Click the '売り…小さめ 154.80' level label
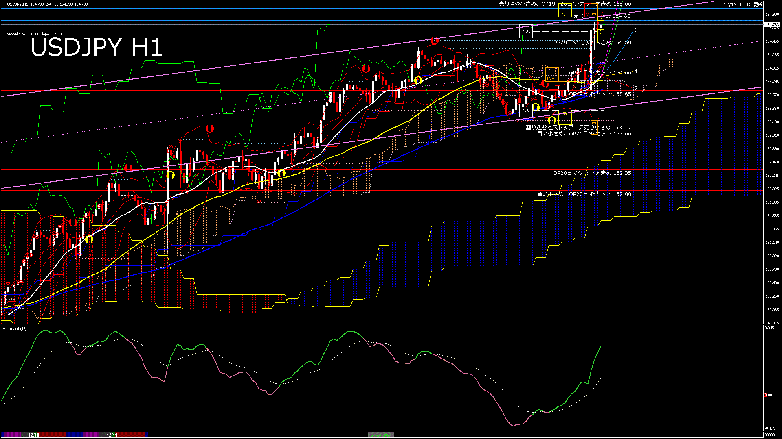The image size is (782, 439). coord(602,16)
